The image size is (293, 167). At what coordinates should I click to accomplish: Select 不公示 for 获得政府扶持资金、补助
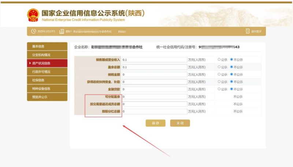[231, 81]
